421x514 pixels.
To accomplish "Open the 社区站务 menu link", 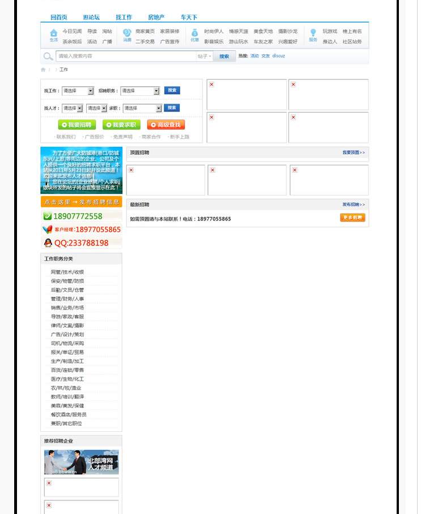I will [x=352, y=41].
